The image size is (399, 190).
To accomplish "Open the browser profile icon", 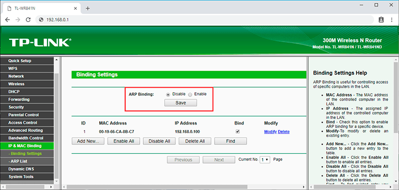I will 381,20.
